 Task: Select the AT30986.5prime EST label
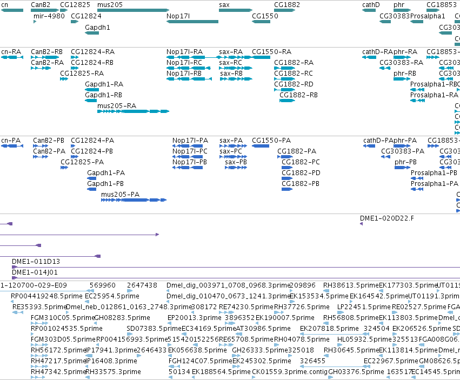coord(263,328)
